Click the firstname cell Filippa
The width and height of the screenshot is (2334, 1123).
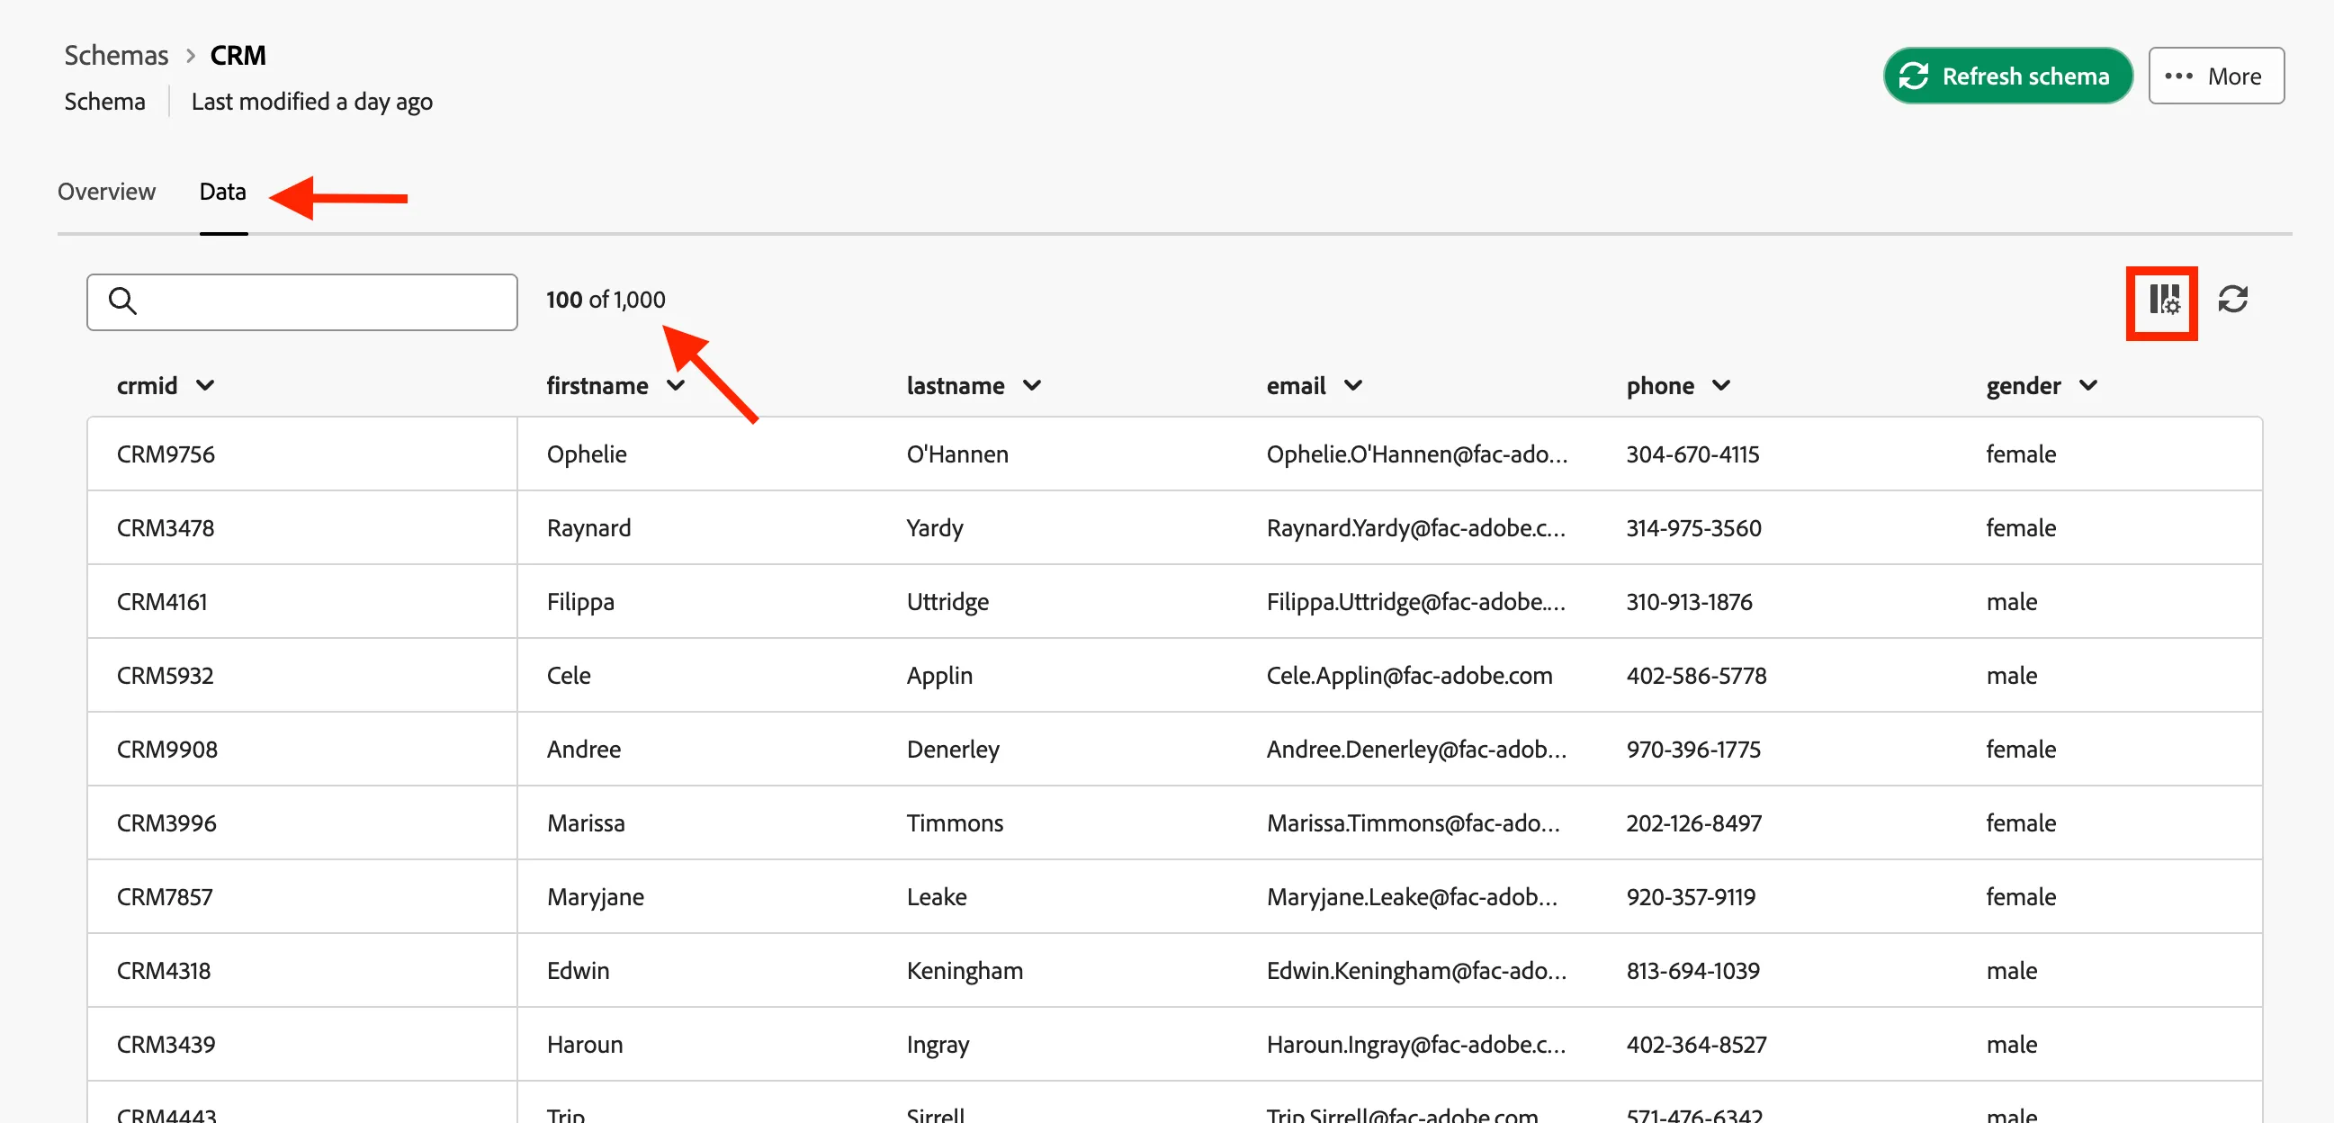click(x=580, y=602)
